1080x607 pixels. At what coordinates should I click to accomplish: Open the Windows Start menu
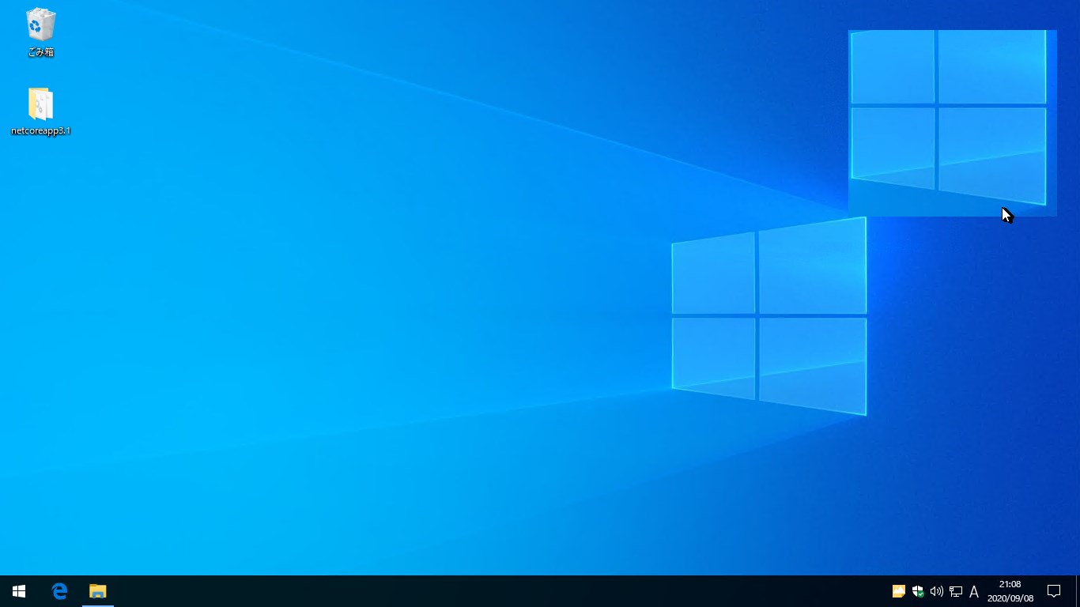pyautogui.click(x=19, y=591)
